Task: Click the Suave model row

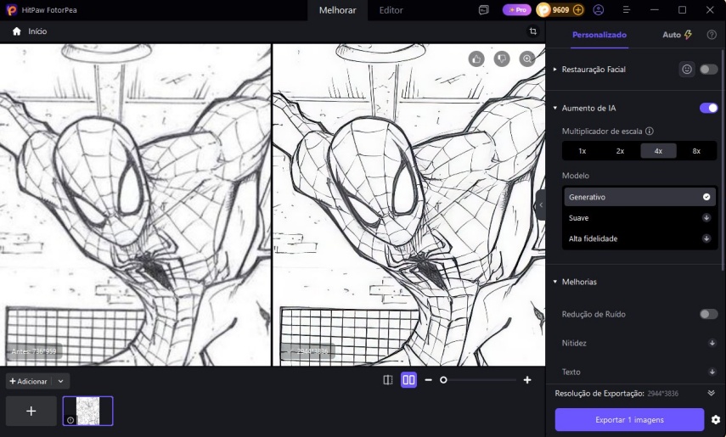Action: click(x=639, y=217)
